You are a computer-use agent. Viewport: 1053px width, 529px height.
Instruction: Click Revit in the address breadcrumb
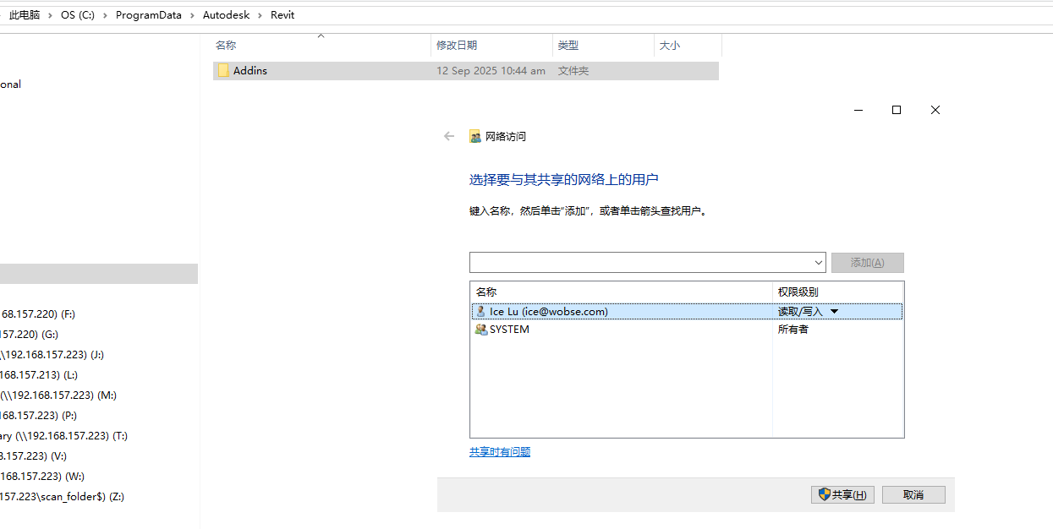(x=282, y=15)
